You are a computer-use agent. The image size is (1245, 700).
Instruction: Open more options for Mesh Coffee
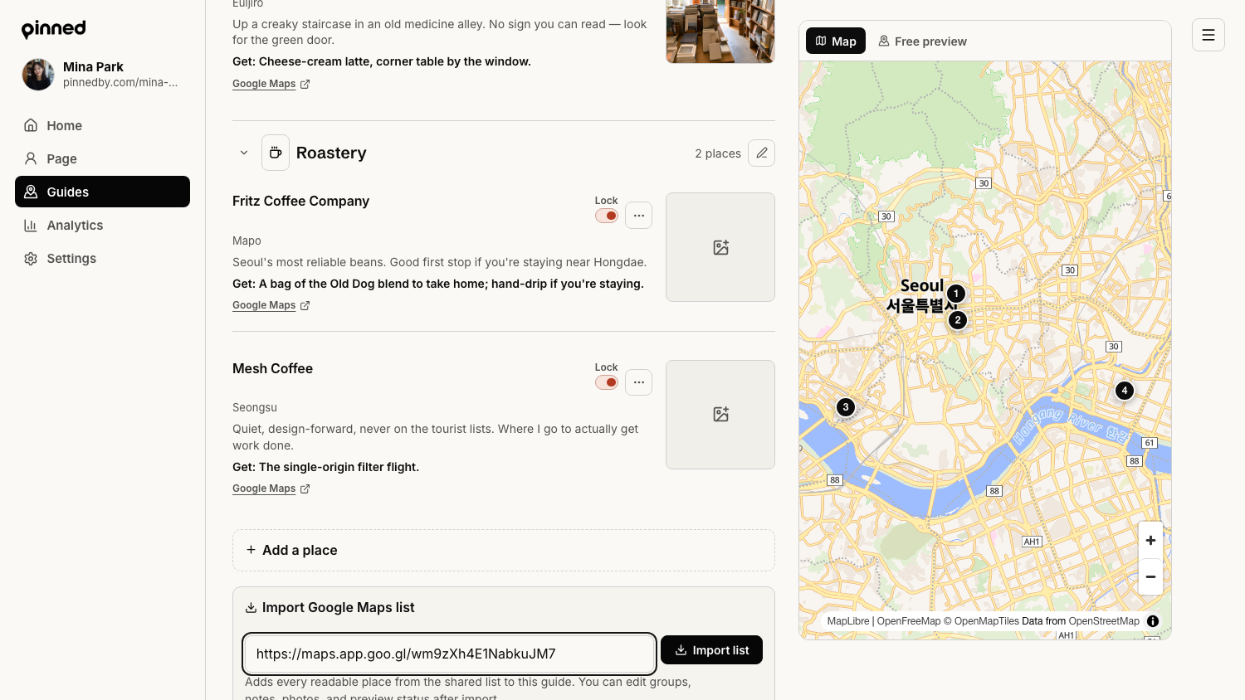(x=638, y=382)
